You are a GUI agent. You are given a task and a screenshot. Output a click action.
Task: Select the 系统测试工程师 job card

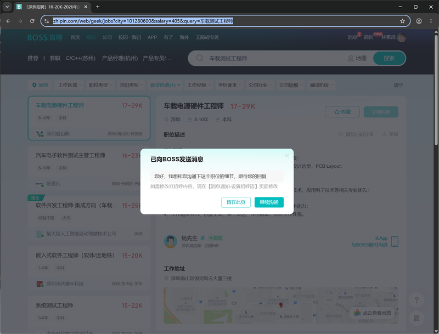[89, 315]
